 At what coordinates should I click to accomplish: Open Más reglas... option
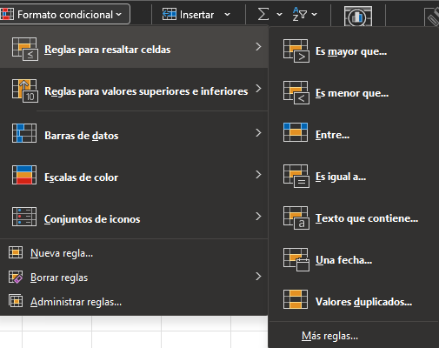[354, 336]
